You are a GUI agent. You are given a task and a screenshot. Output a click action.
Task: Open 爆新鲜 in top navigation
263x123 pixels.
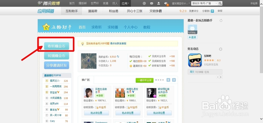point(82,3)
